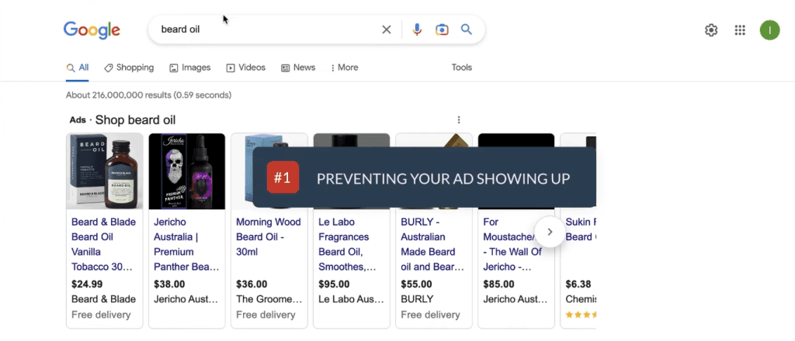Clear the search box with X icon
Screen dimensions: 795x341
(387, 30)
